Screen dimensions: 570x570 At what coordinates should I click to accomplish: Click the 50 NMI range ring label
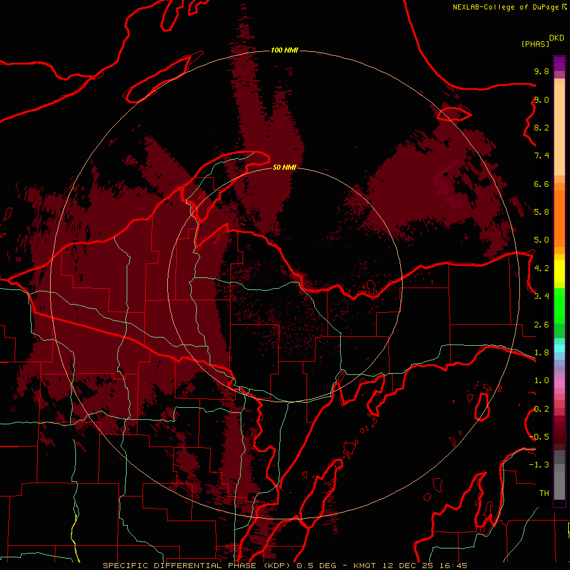[x=284, y=167]
